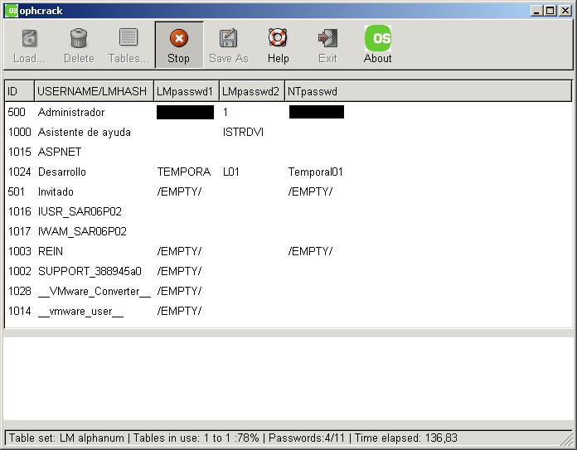
Task: Select the REIN user row
Action: 288,251
